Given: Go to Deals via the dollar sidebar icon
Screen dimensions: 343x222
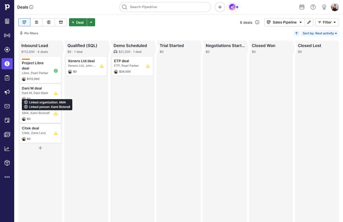Looking at the screenshot, I should click(7, 64).
